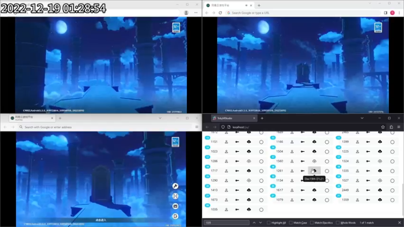Screen dimensions: 404x227
Task: Open the notice board icon in game
Action: pos(175,206)
